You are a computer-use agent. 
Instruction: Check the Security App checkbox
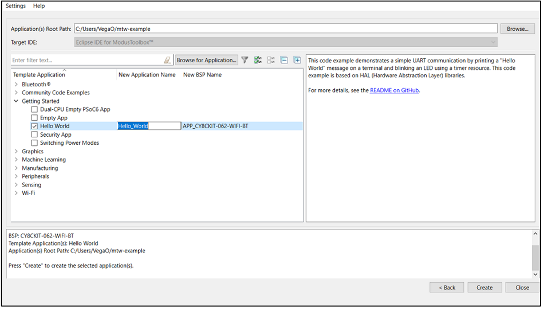34,134
